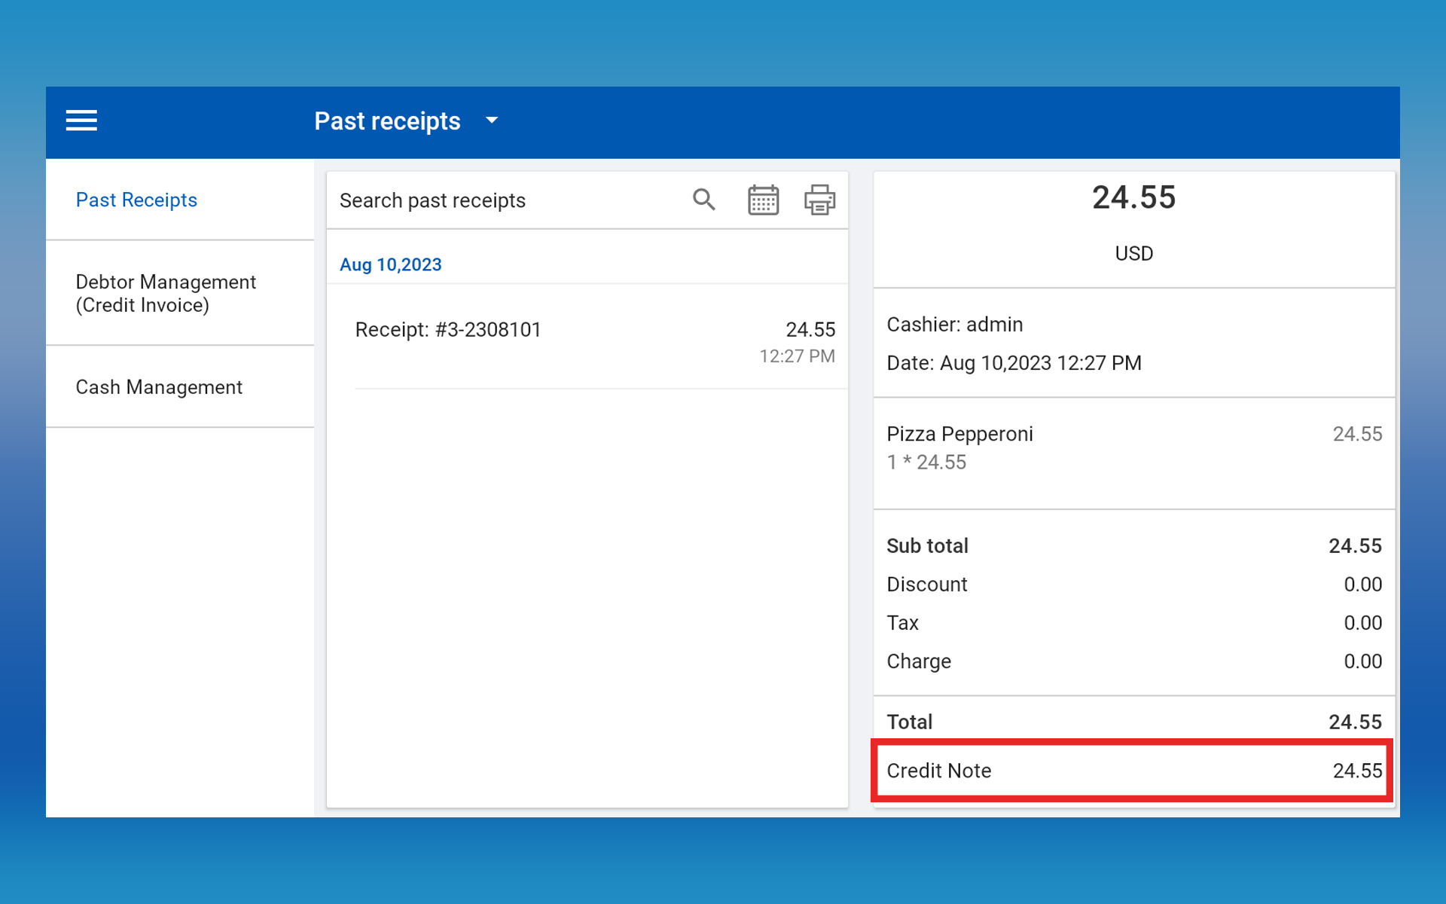Open Debtor Management (Credit Invoice)
Viewport: 1446px width, 904px height.
[166, 293]
